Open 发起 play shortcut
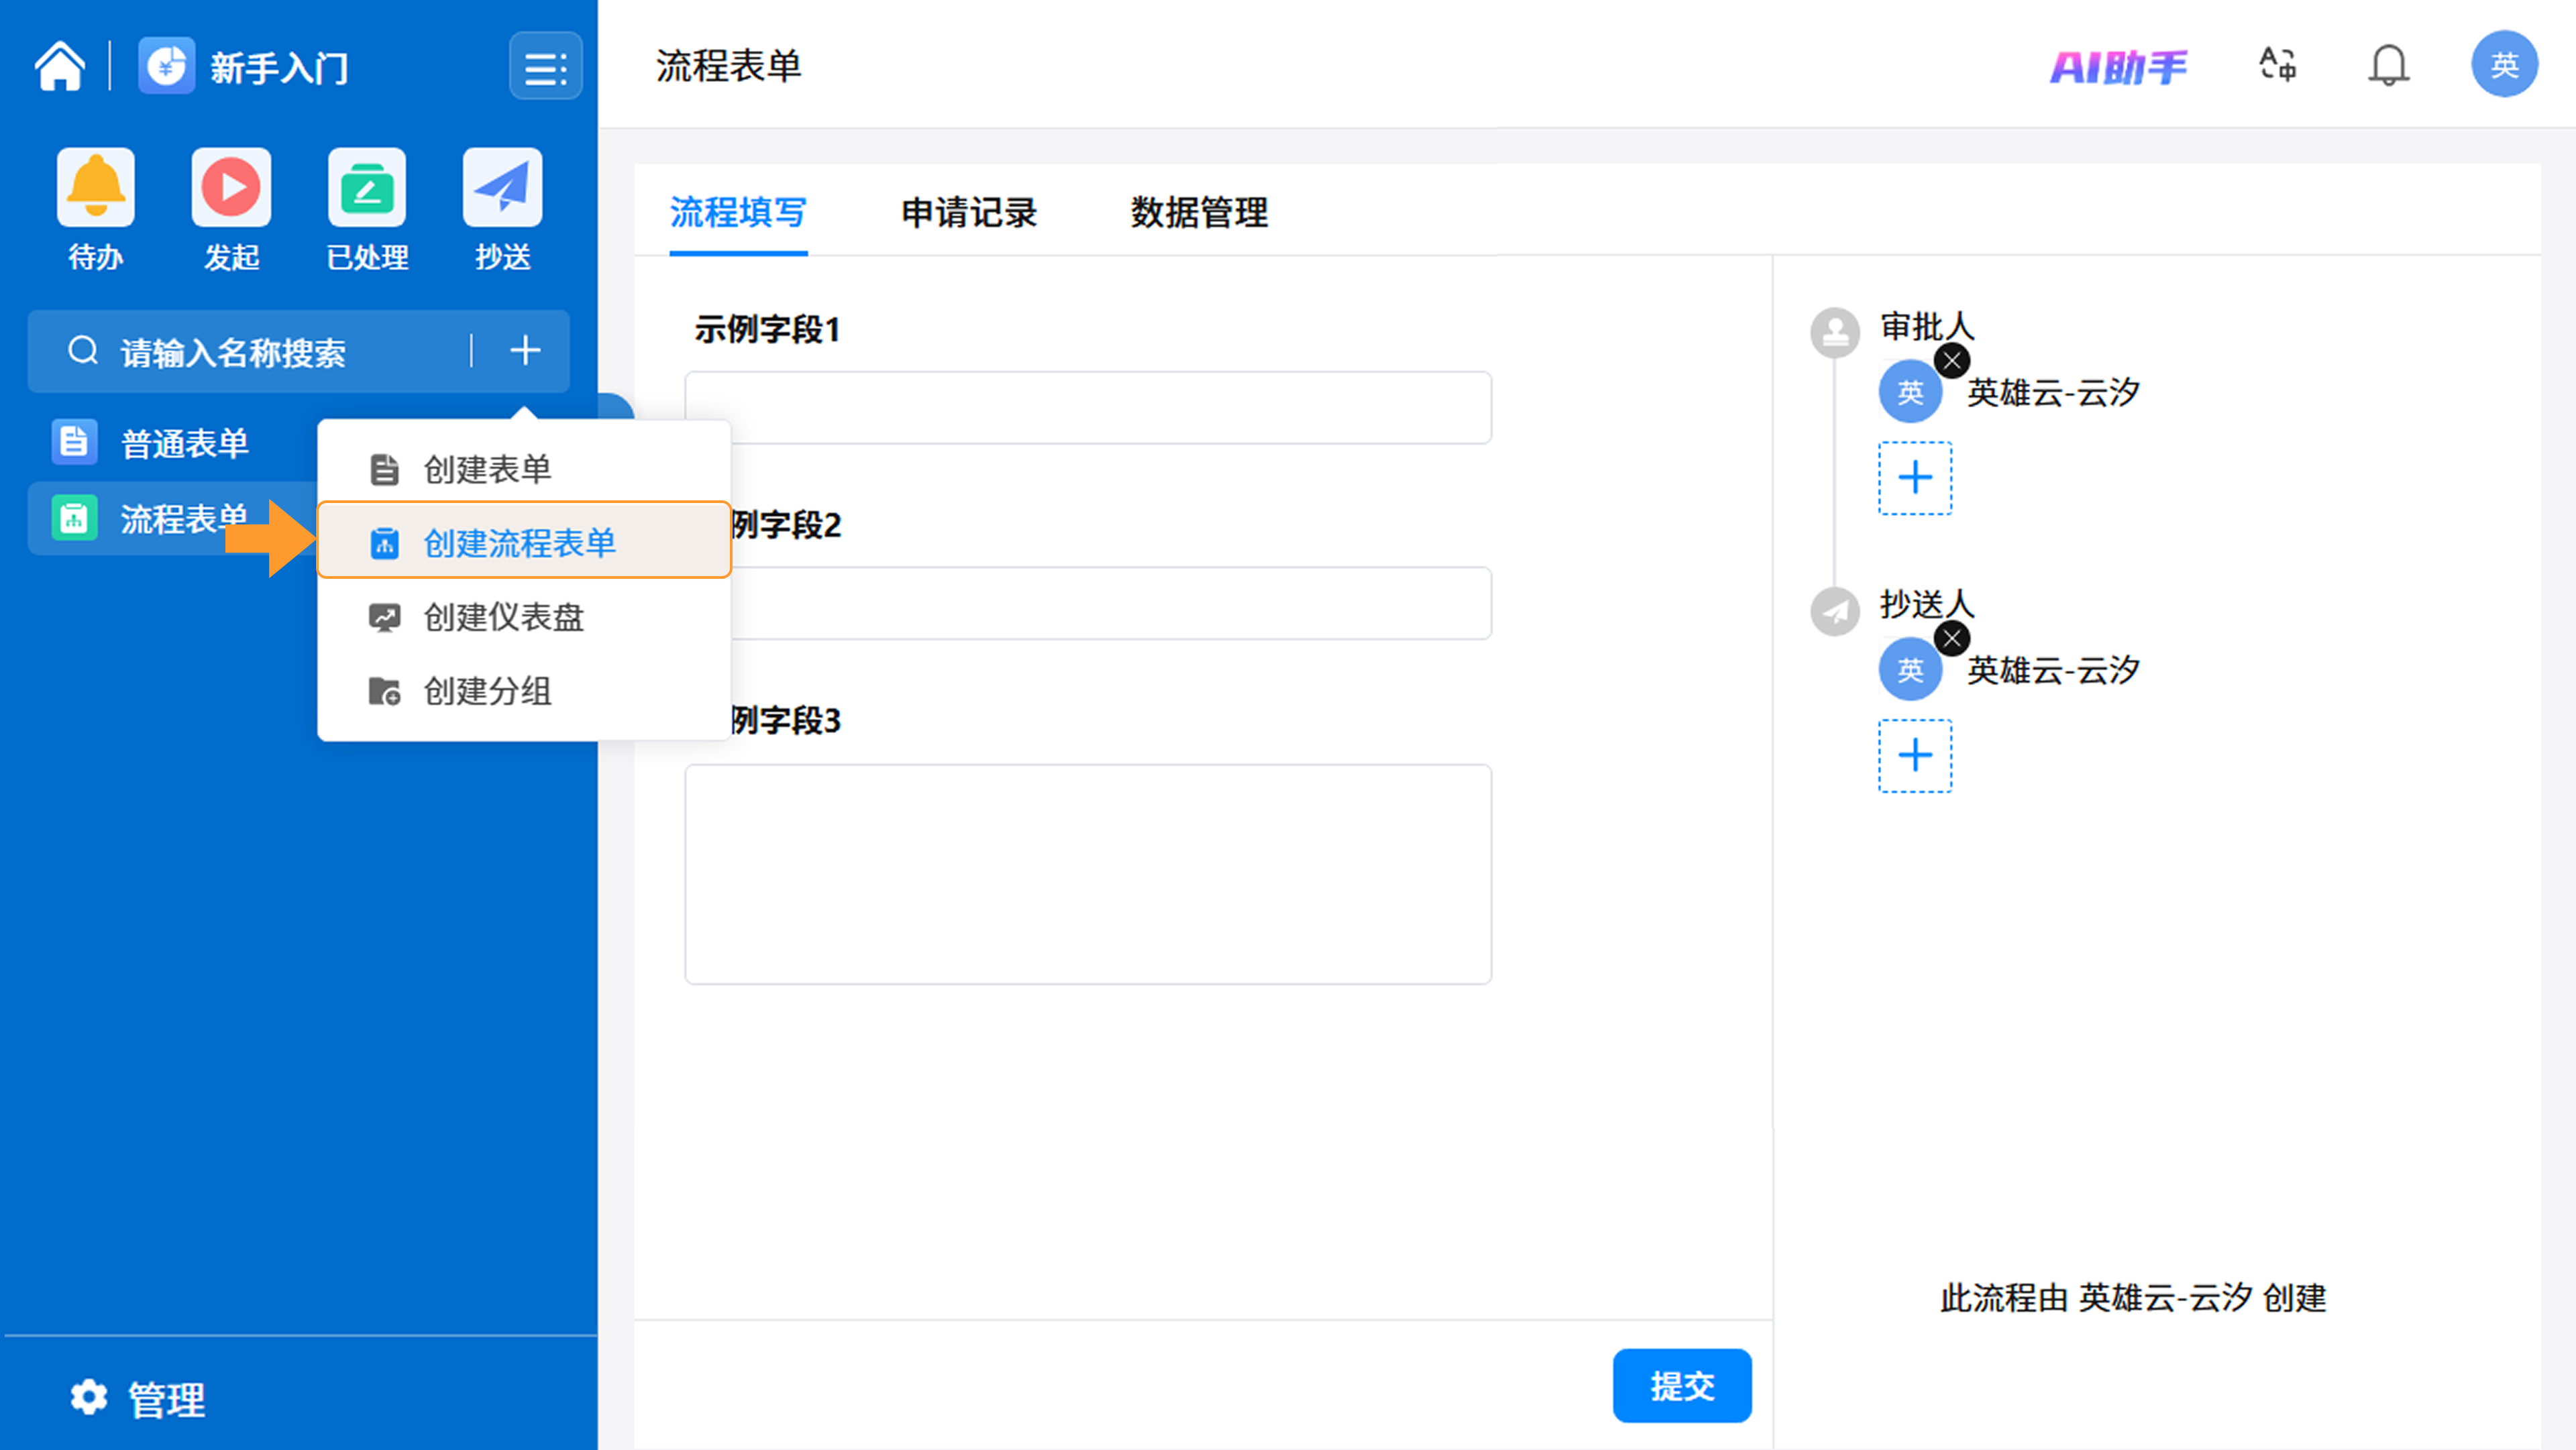The height and width of the screenshot is (1450, 2576). [x=231, y=188]
